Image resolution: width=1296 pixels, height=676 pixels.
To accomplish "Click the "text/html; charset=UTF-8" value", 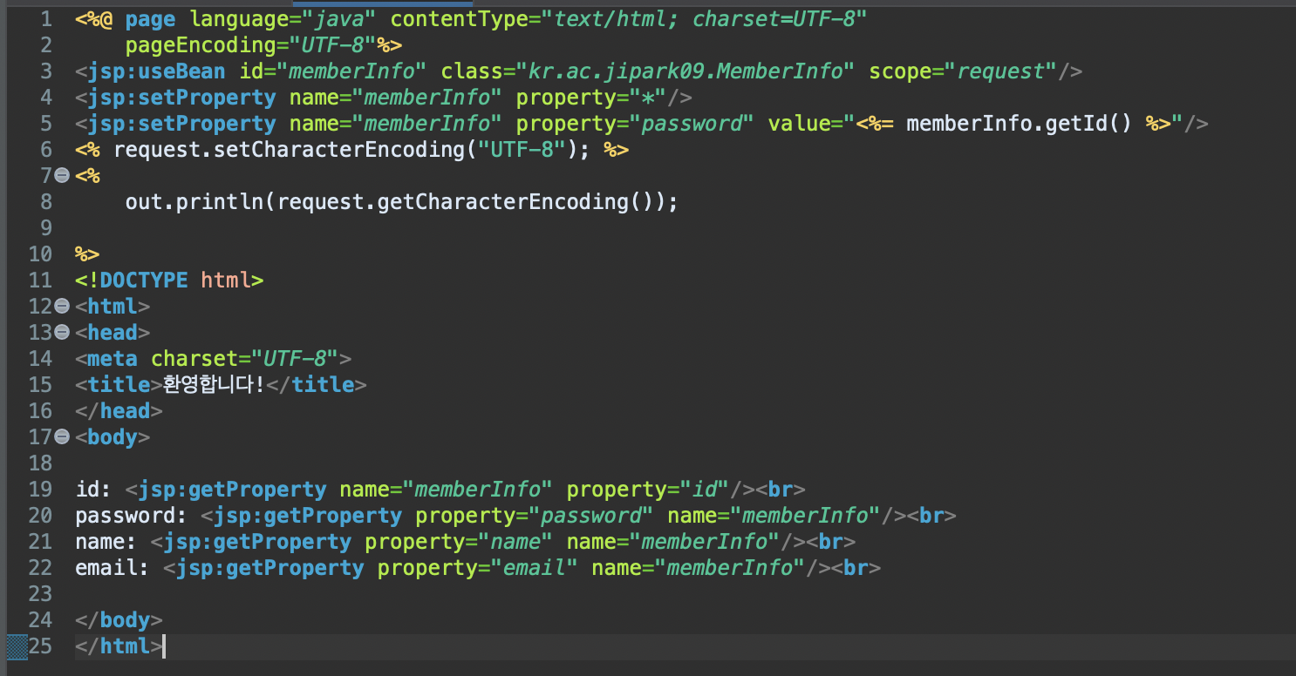I will pyautogui.click(x=705, y=18).
